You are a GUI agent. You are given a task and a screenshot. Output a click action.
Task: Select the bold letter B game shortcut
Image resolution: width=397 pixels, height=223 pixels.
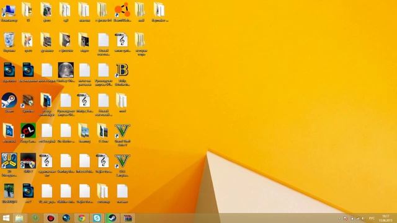click(122, 74)
